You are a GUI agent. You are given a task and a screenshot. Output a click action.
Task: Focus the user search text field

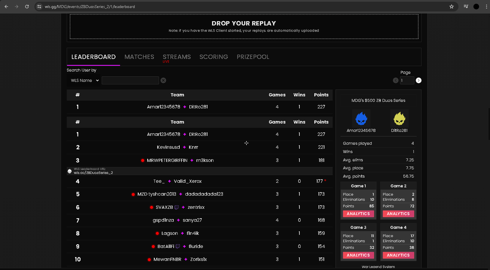pyautogui.click(x=130, y=80)
